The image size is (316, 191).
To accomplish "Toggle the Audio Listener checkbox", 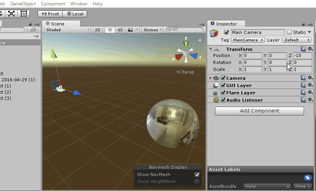I will click(x=223, y=100).
